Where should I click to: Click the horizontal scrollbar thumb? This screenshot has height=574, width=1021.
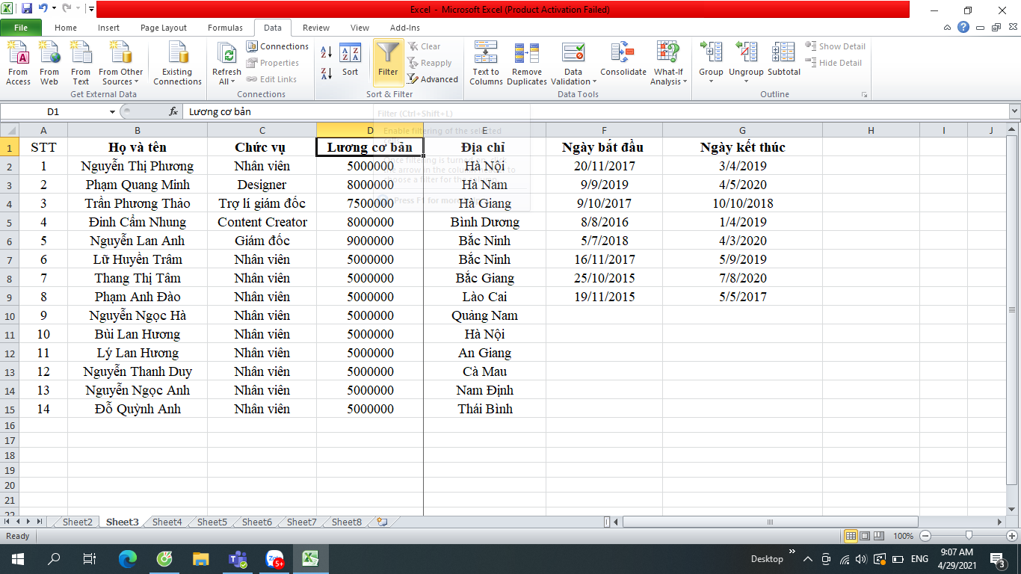pyautogui.click(x=769, y=522)
